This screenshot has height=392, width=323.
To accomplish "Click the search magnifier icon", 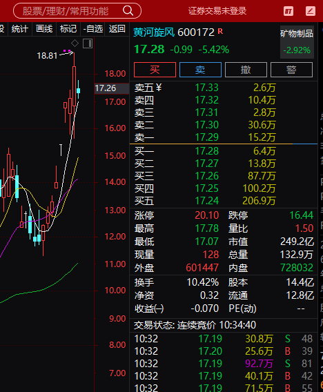I will click(128, 11).
